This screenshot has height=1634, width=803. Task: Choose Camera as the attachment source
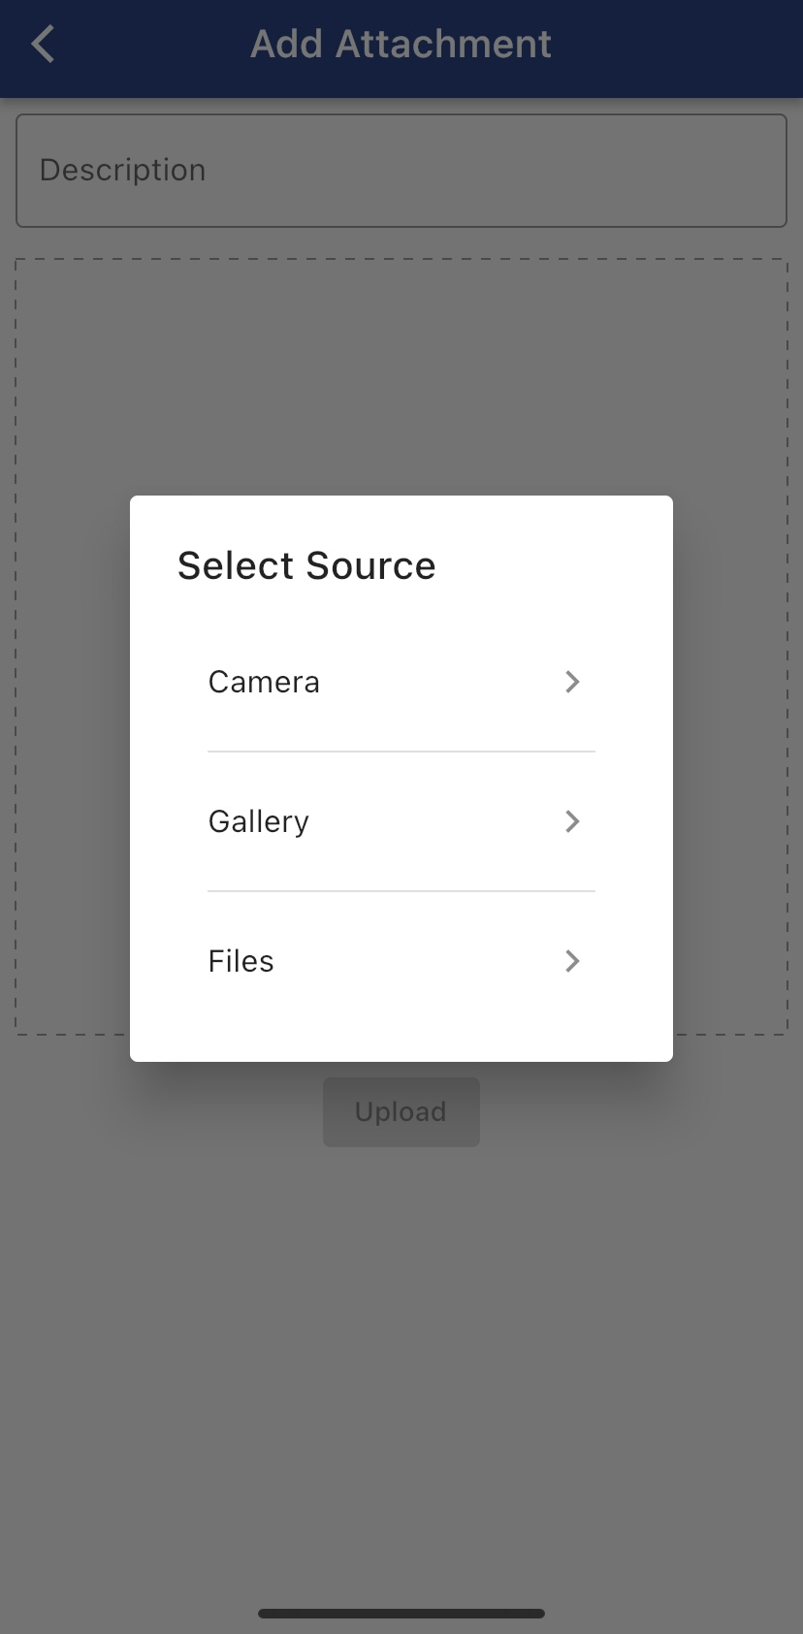coord(264,682)
